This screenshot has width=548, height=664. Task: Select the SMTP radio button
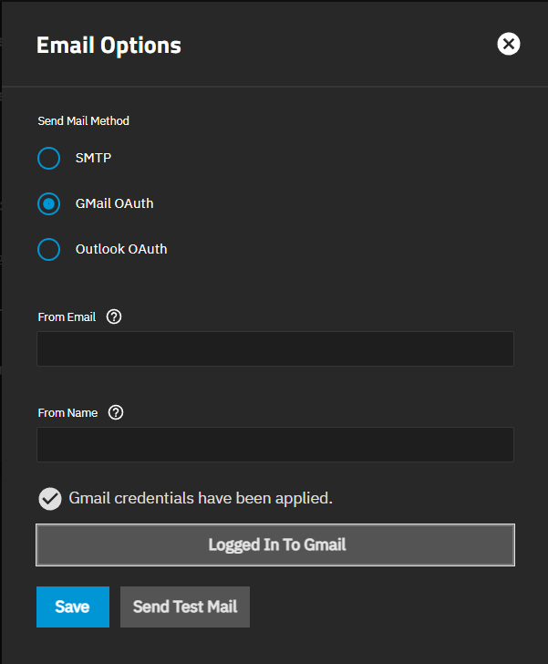[48, 159]
